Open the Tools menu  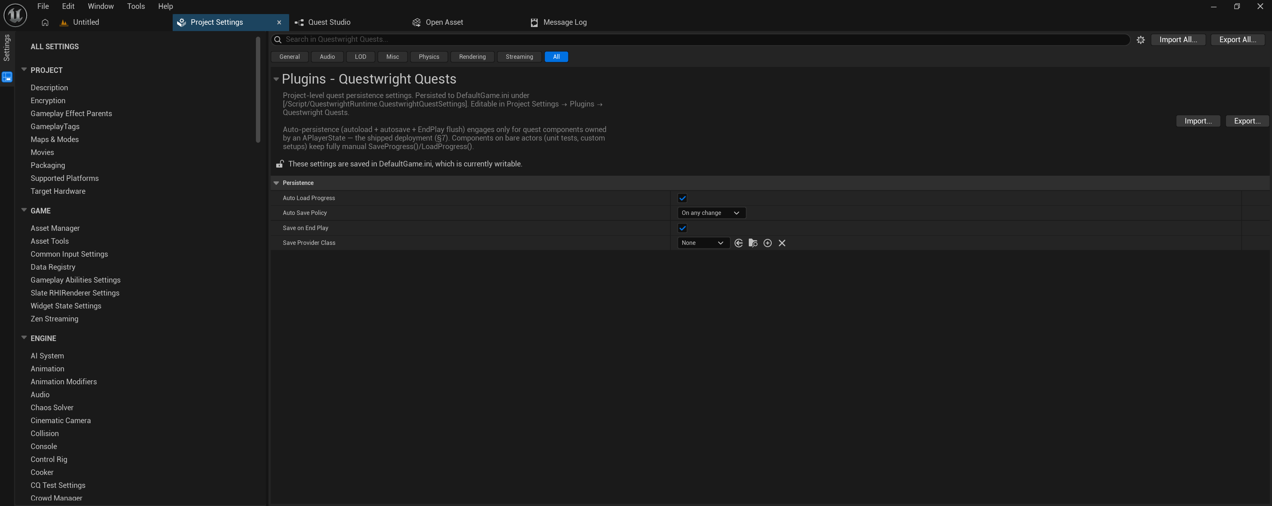pos(136,6)
